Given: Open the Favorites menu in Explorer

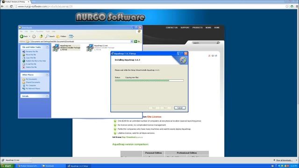Looking at the screenshot, I should 39,31.
